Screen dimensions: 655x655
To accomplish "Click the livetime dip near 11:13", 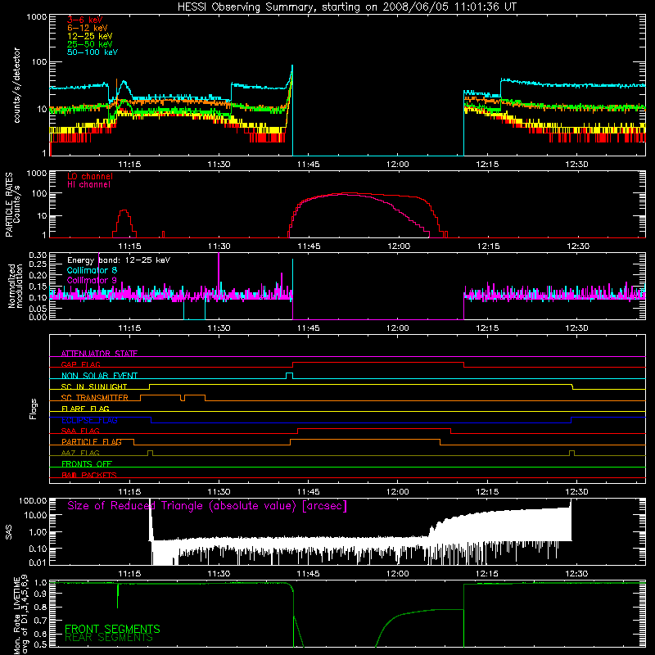I will pos(117,596).
